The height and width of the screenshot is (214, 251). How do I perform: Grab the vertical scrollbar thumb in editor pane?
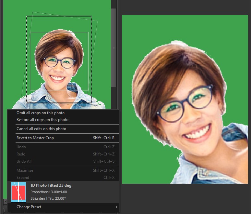coord(114,47)
